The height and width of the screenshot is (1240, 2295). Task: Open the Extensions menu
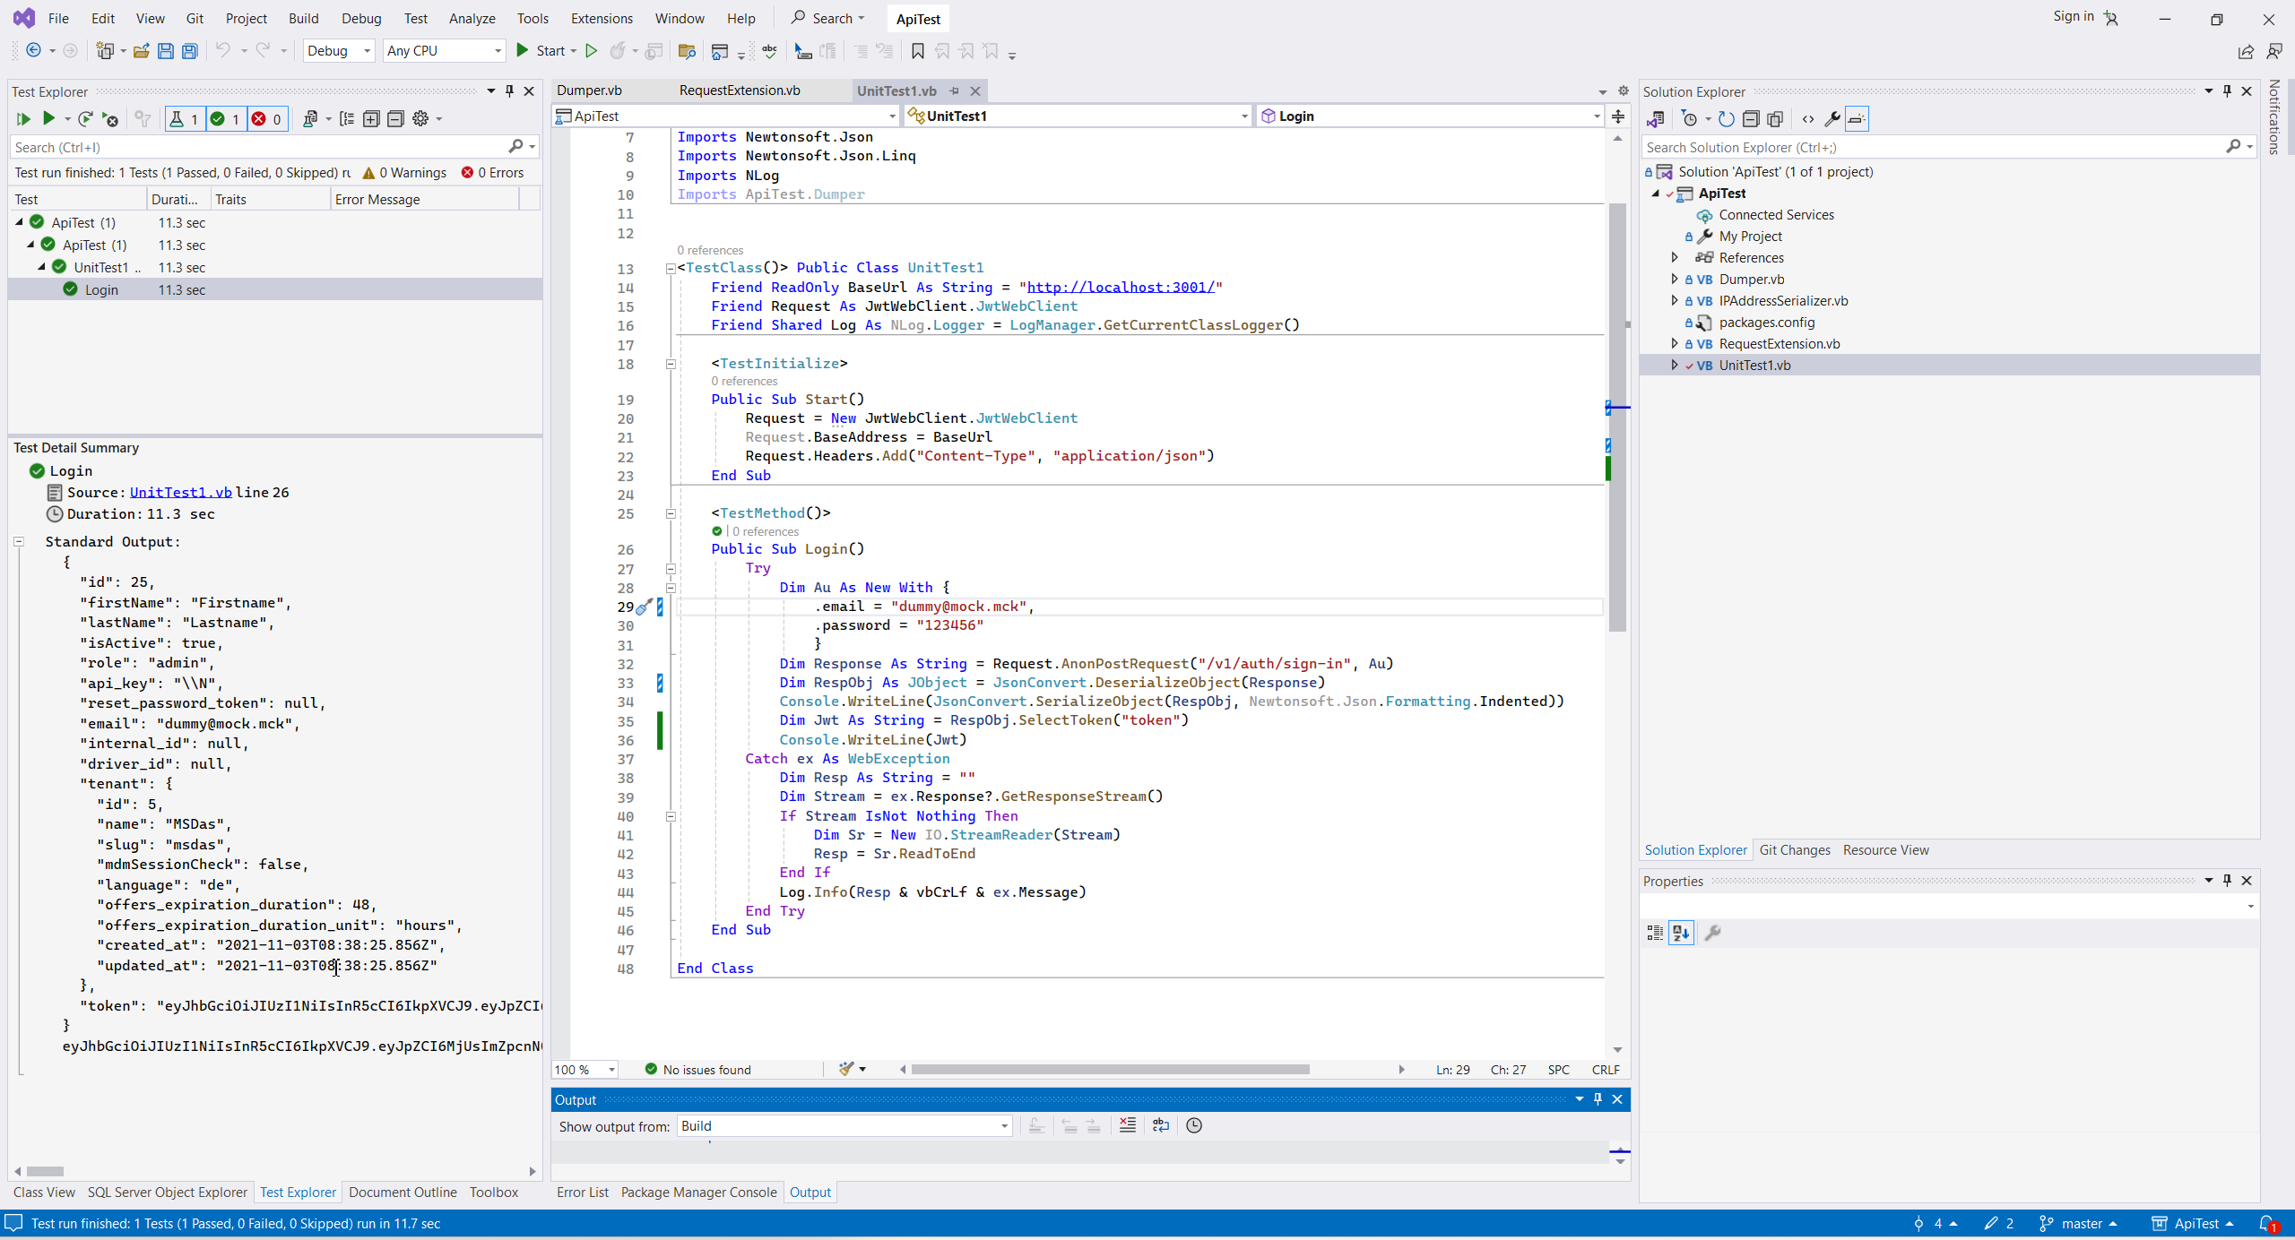point(602,18)
